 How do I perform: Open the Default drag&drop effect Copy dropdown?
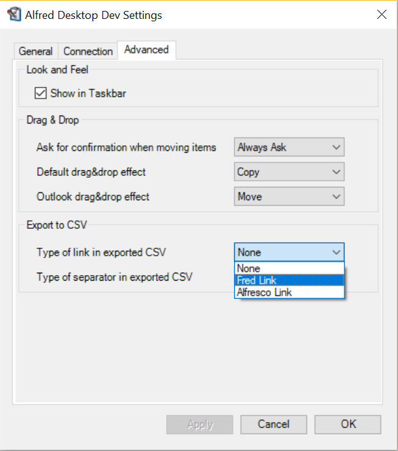click(x=289, y=172)
